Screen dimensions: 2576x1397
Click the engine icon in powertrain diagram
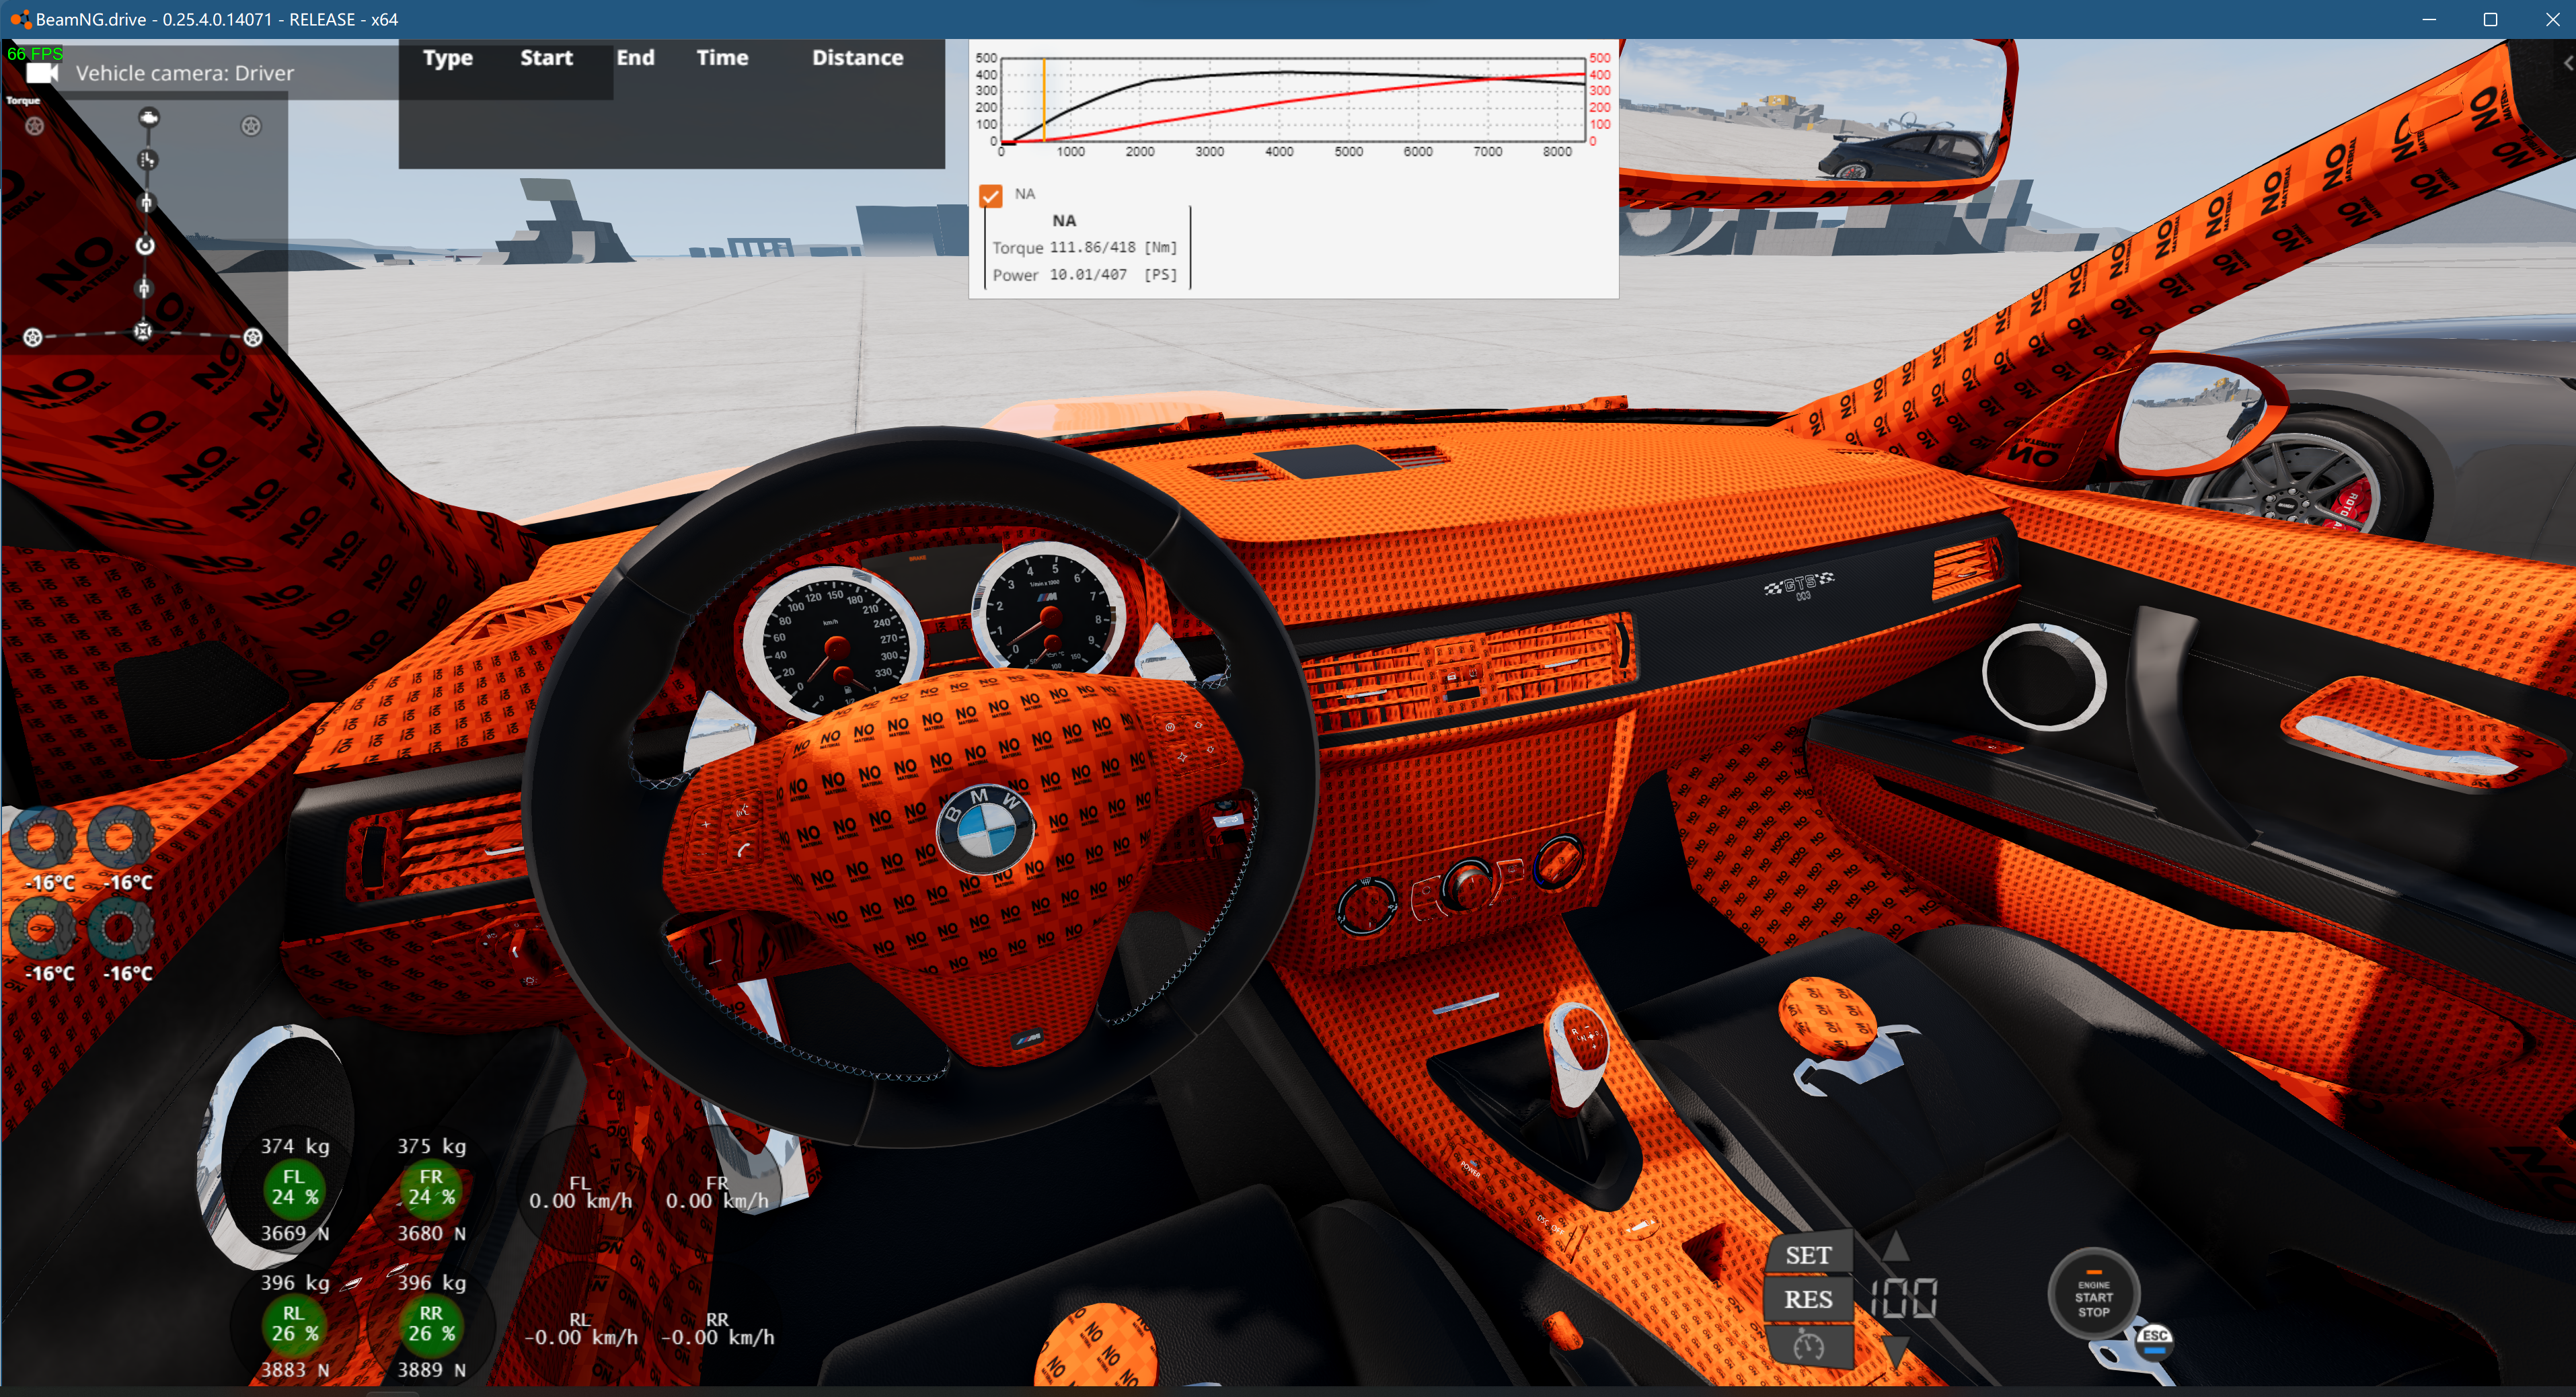(149, 118)
